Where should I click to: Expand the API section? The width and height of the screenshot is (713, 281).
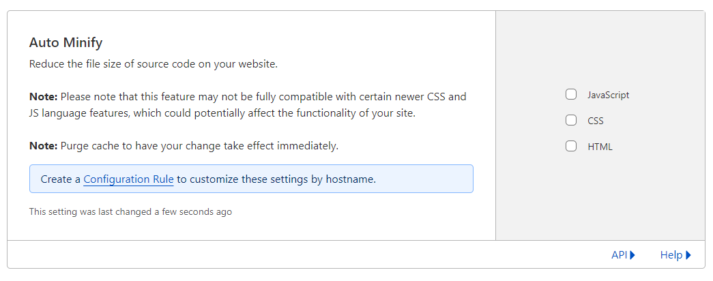click(623, 255)
